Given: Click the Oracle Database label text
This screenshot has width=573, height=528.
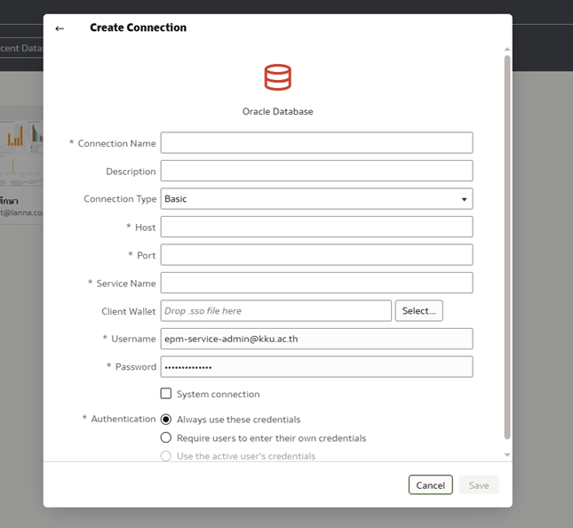Looking at the screenshot, I should (278, 111).
